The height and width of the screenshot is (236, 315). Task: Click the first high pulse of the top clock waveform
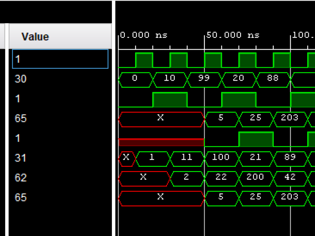point(144,60)
